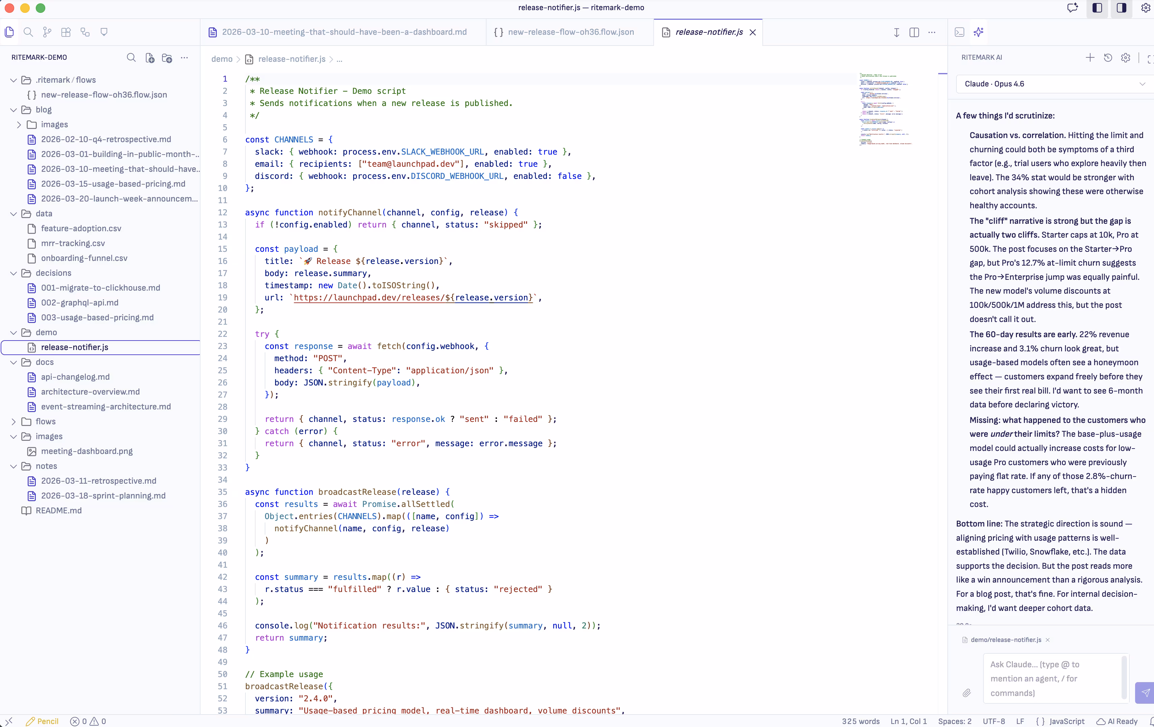1154x727 pixels.
Task: Click JavaScript language mode in status bar
Action: (x=1066, y=721)
